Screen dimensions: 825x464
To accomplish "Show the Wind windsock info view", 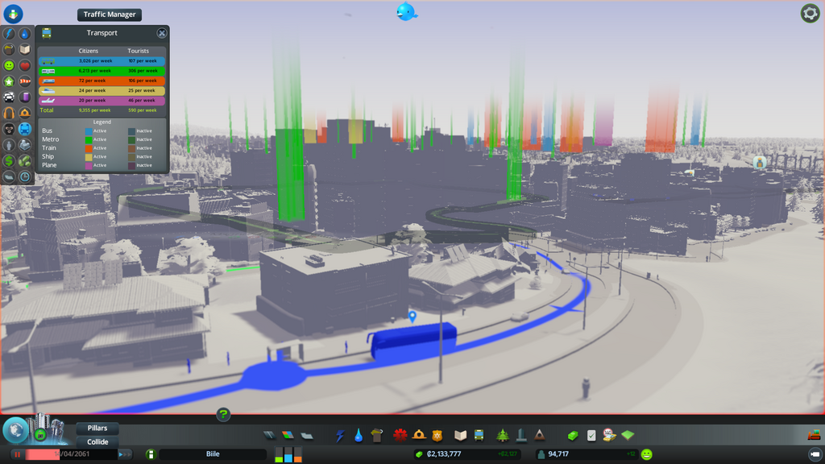I will tap(25, 81).
